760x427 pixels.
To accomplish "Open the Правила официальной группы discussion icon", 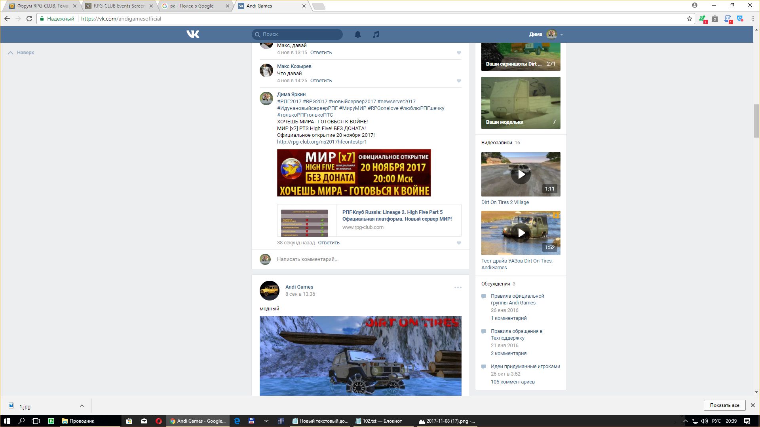I will [x=484, y=296].
